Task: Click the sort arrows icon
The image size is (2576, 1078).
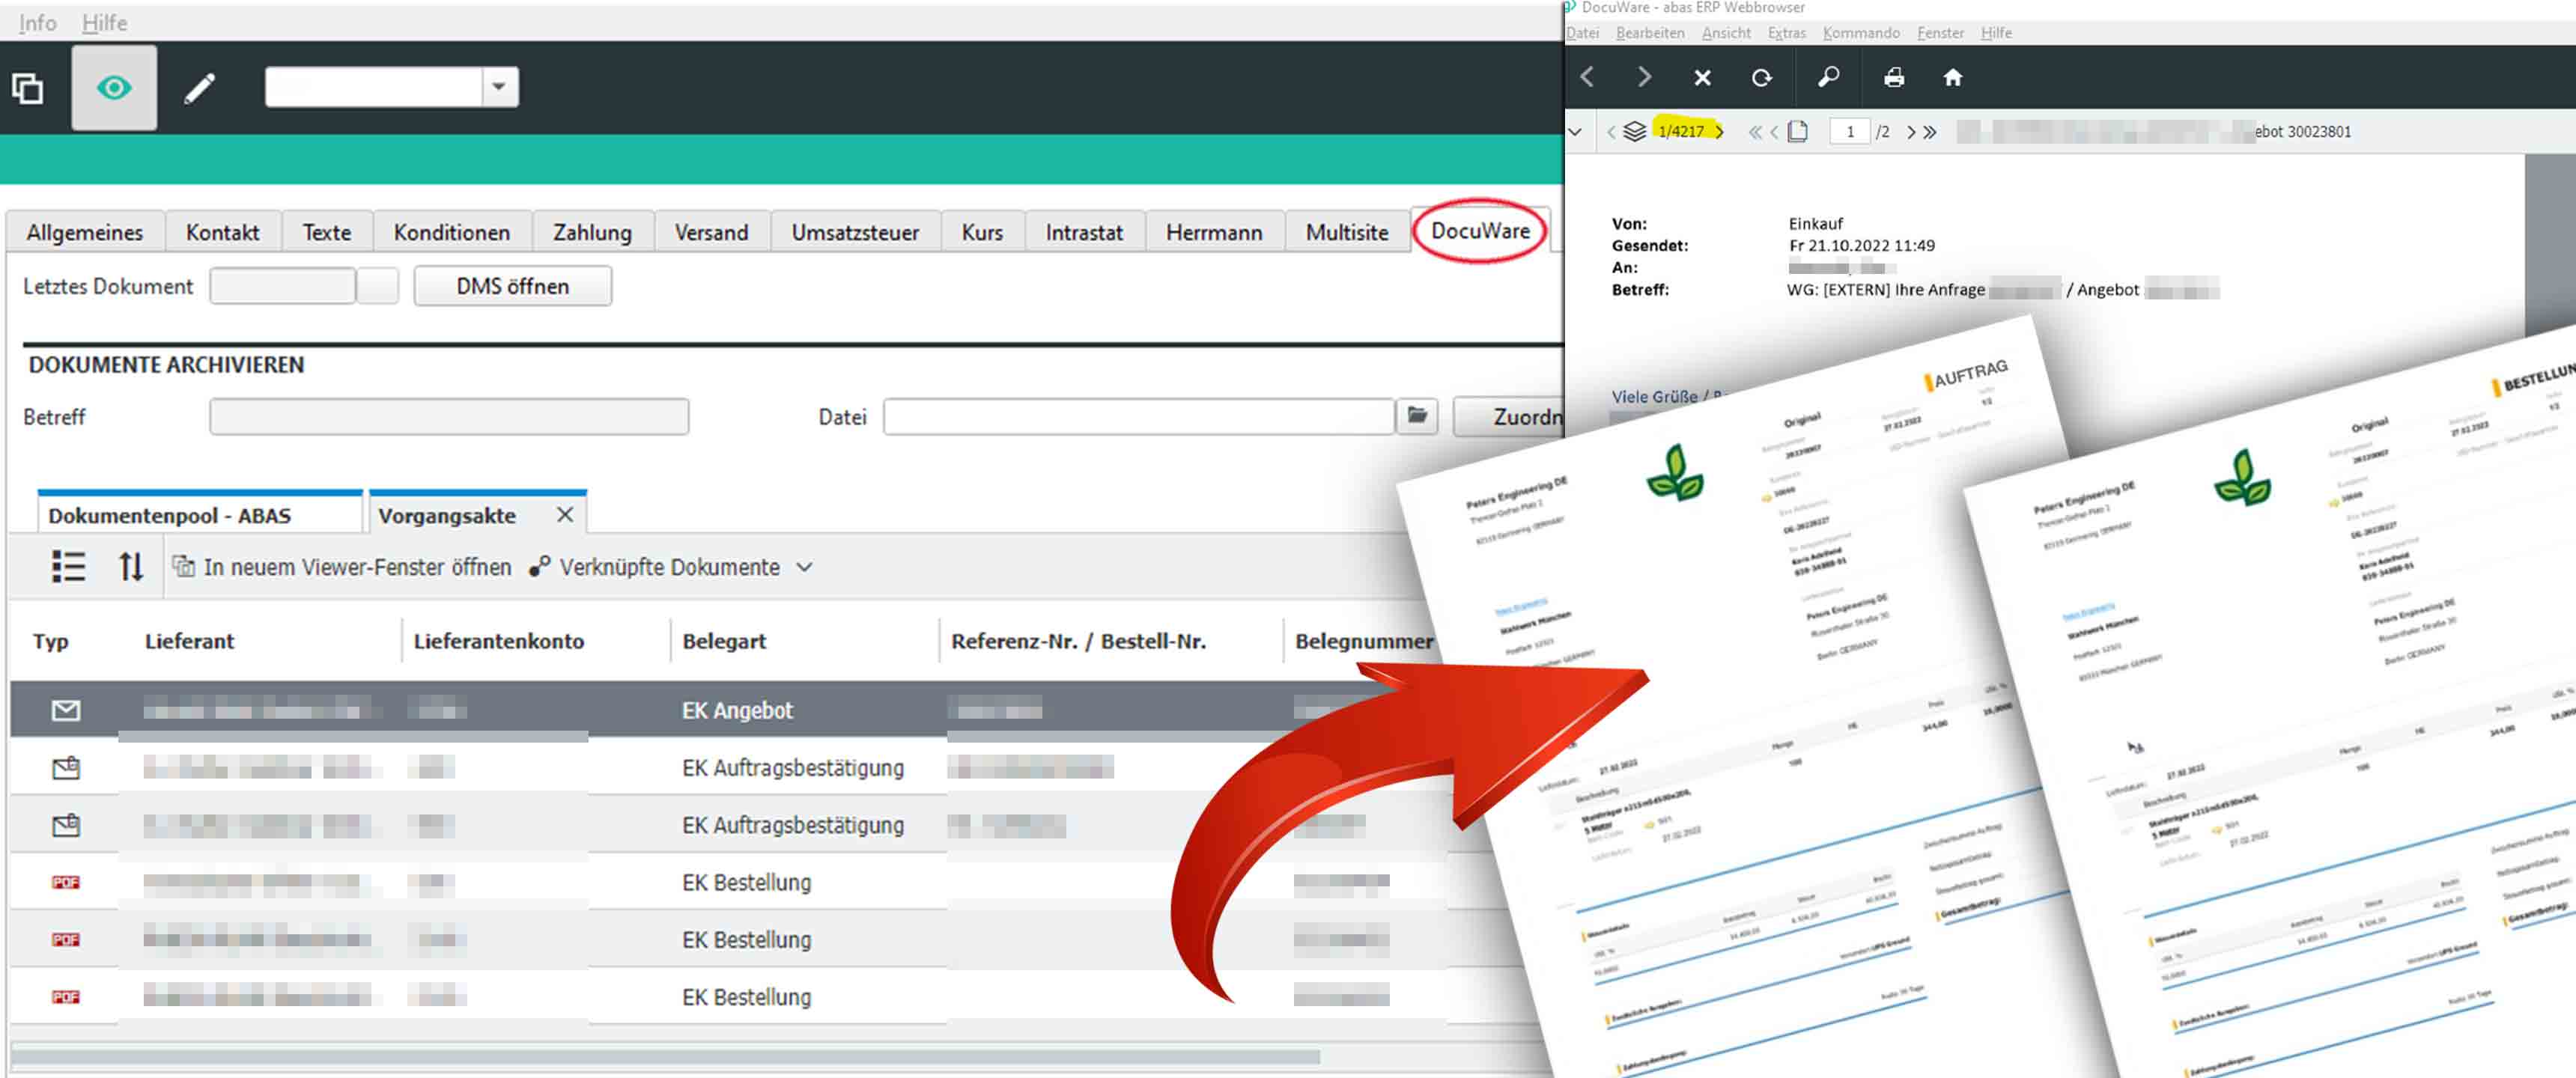Action: click(x=131, y=567)
